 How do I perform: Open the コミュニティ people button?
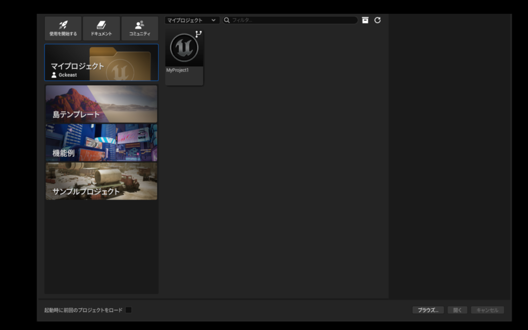(x=140, y=28)
